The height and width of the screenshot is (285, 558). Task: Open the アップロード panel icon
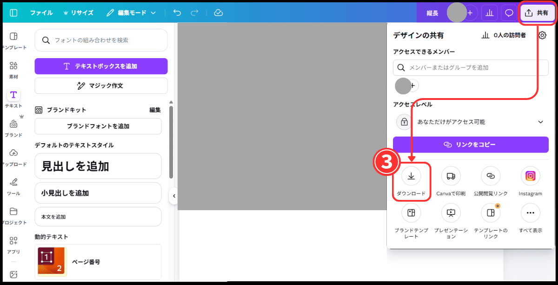pyautogui.click(x=13, y=153)
